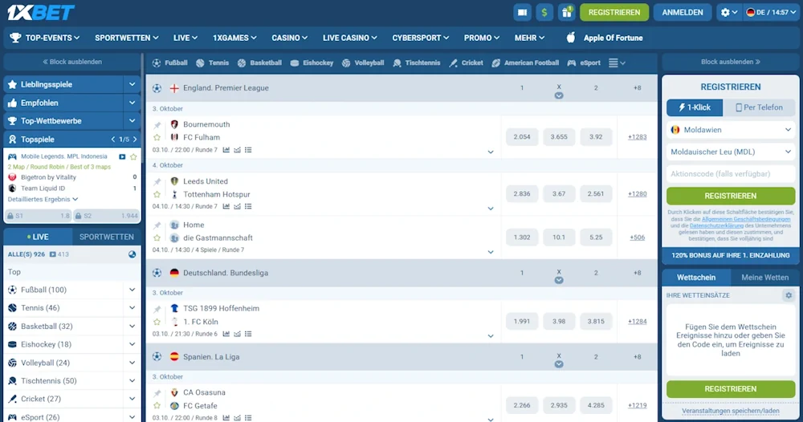803x422 pixels.
Task: Switch registration to 1-Klick
Action: 695,108
